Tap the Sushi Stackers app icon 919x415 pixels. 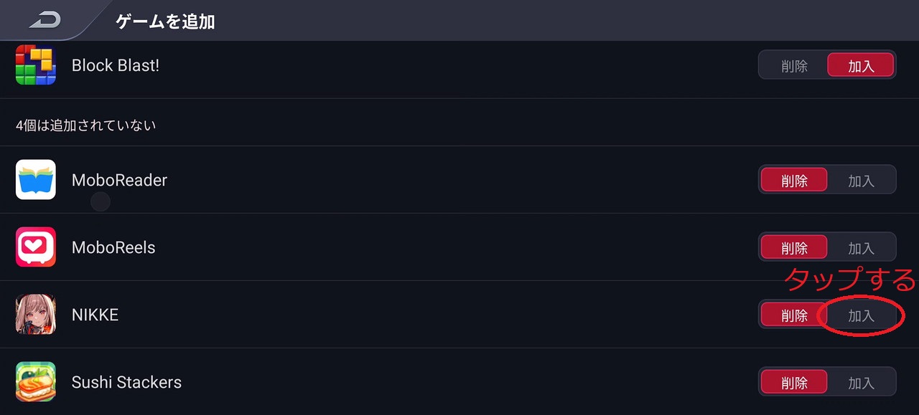point(36,382)
